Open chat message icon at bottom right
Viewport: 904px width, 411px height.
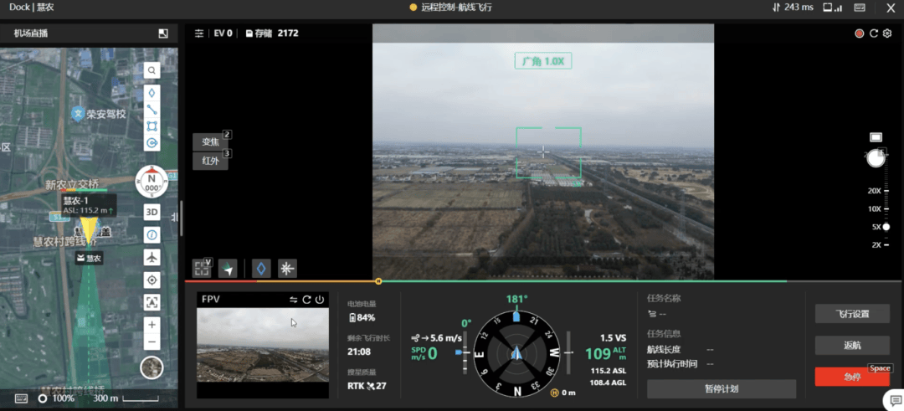[891, 400]
